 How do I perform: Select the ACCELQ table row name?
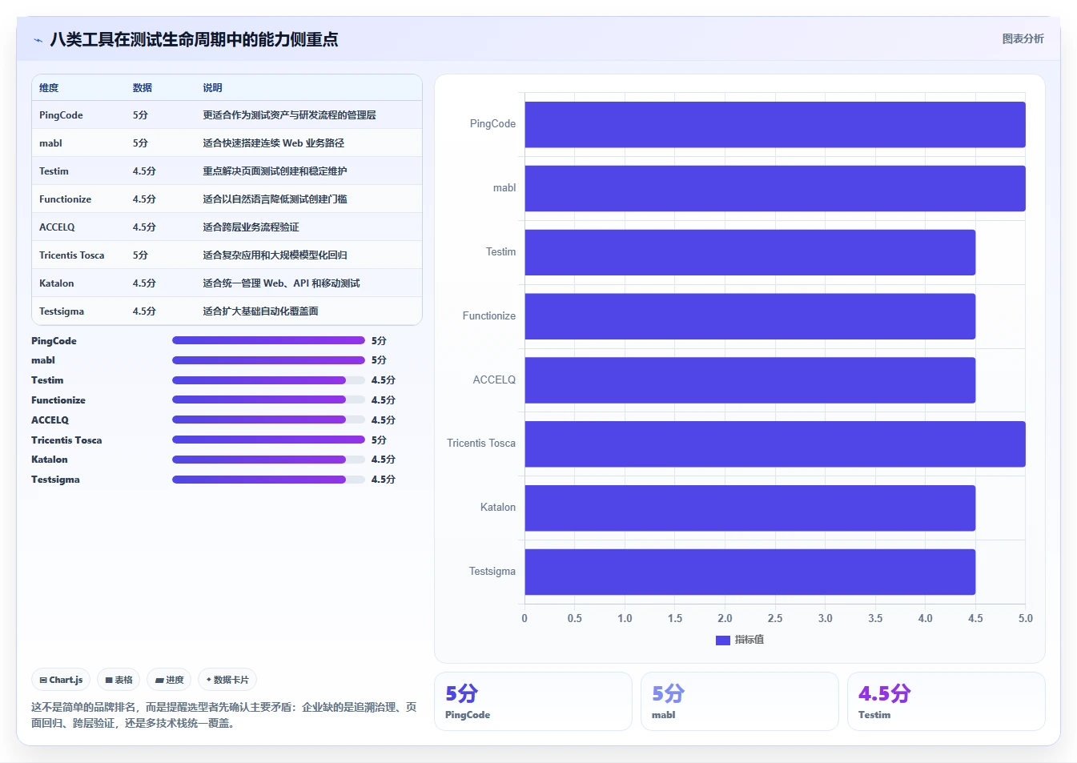57,227
